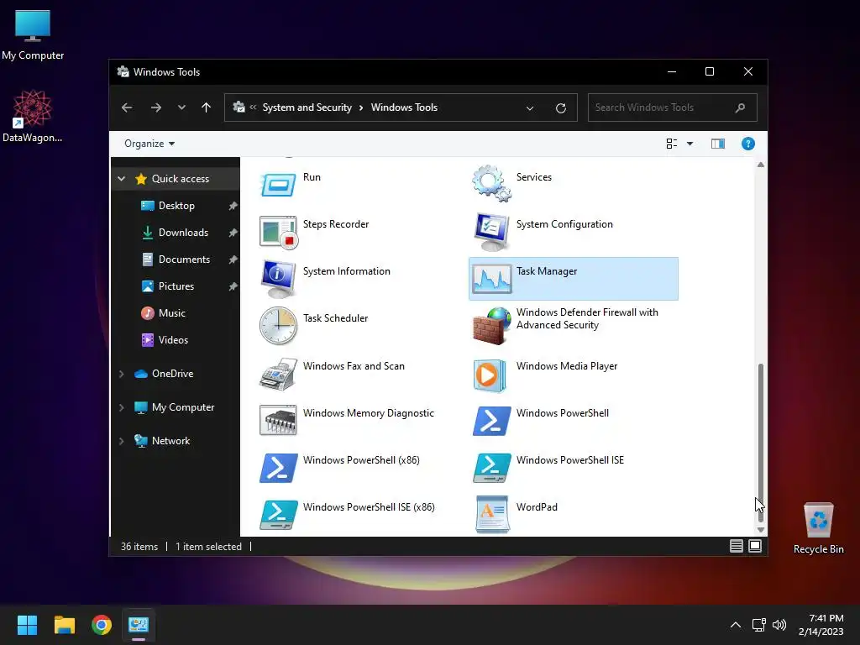Select the System Configuration icon
This screenshot has height=645, width=860.
(491, 232)
